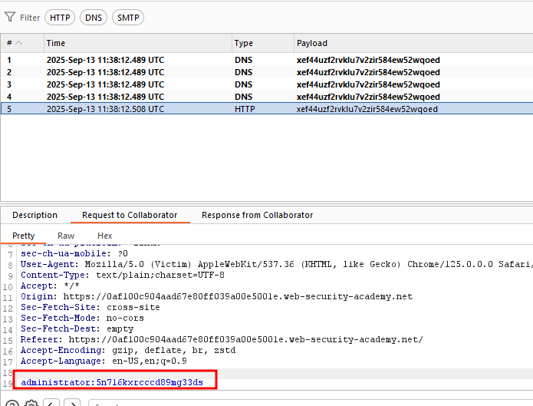This screenshot has width=533, height=406.
Task: Toggle the HTTP filter pill
Action: (x=60, y=18)
